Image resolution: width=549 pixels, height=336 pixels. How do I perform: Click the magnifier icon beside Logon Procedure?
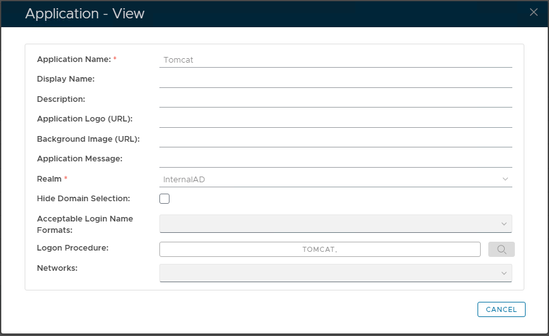(501, 249)
